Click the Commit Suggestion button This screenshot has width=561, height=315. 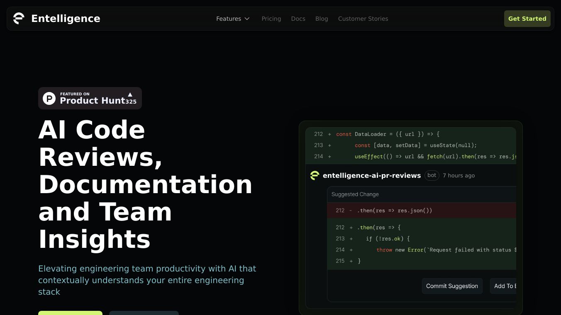pos(452,286)
